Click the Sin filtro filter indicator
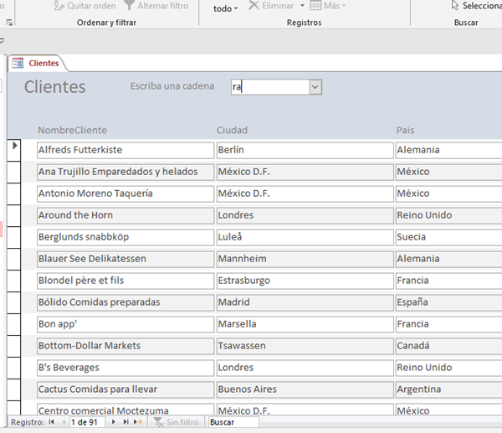This screenshot has height=433, width=502. point(176,423)
